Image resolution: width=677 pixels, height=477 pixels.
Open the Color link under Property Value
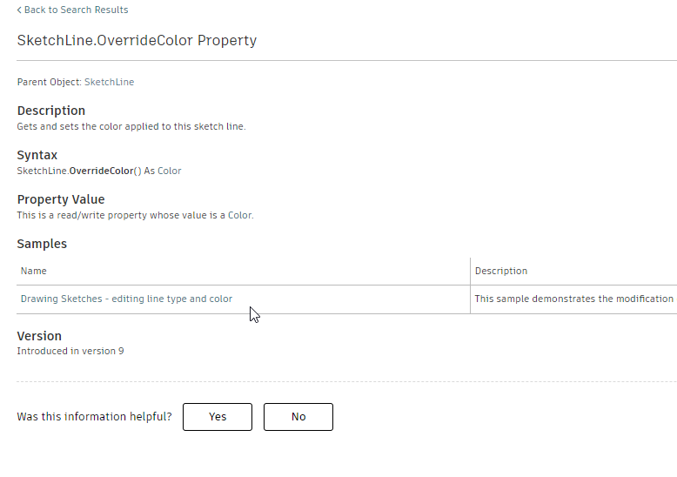[239, 215]
